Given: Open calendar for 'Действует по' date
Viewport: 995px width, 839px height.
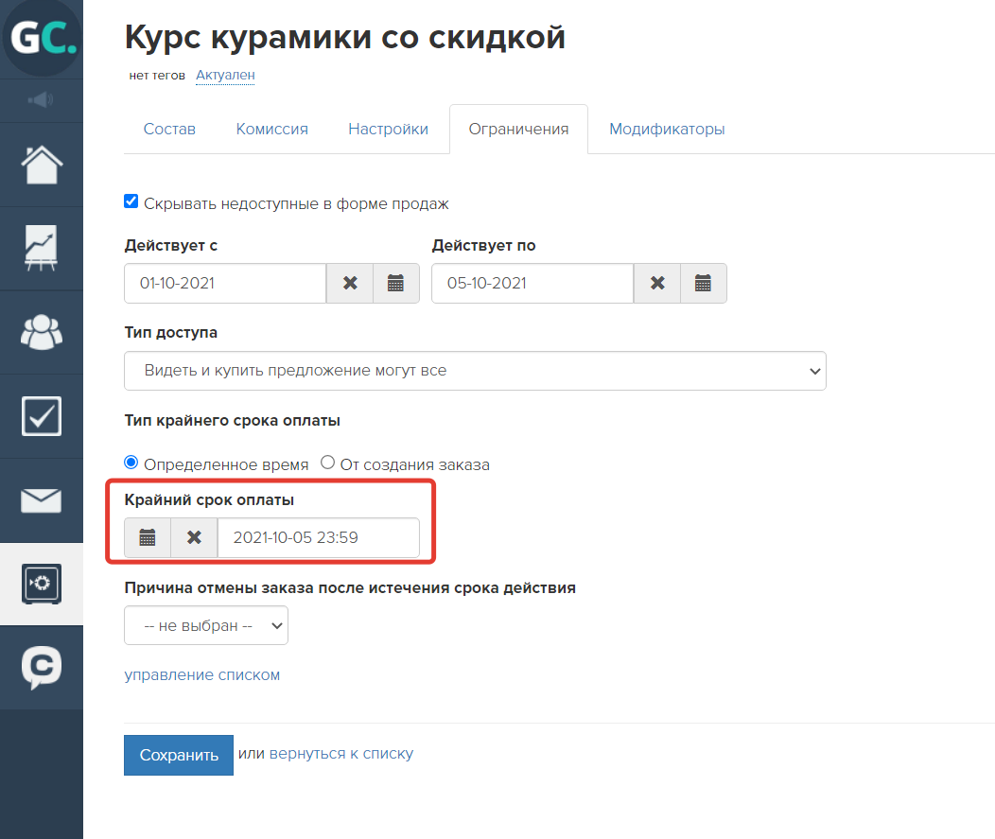Looking at the screenshot, I should [x=703, y=283].
